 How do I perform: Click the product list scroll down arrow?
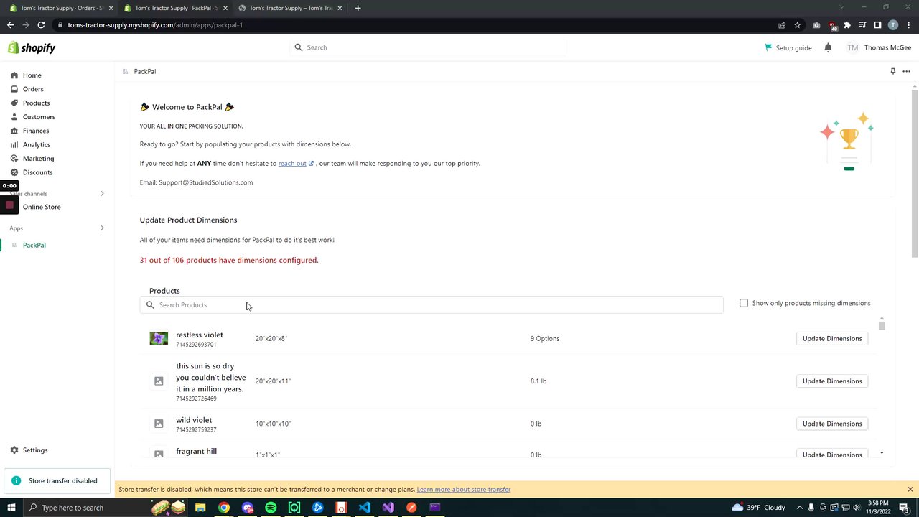click(882, 453)
